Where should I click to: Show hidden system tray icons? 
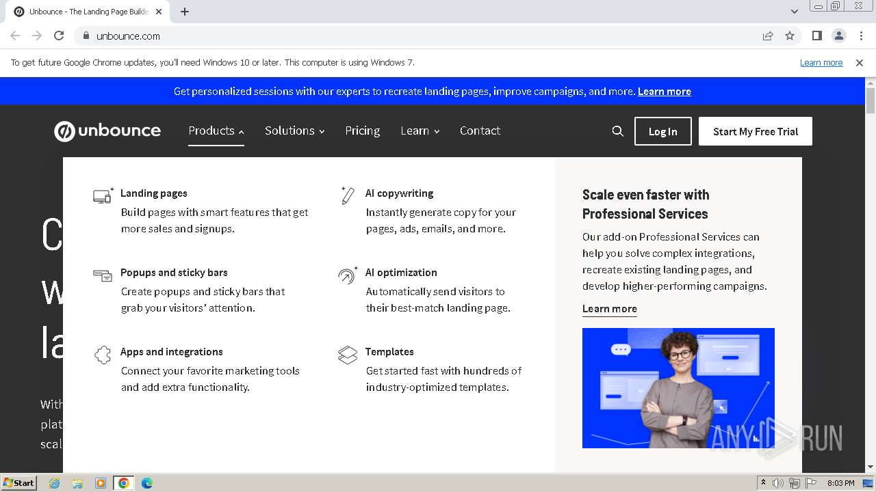[763, 483]
